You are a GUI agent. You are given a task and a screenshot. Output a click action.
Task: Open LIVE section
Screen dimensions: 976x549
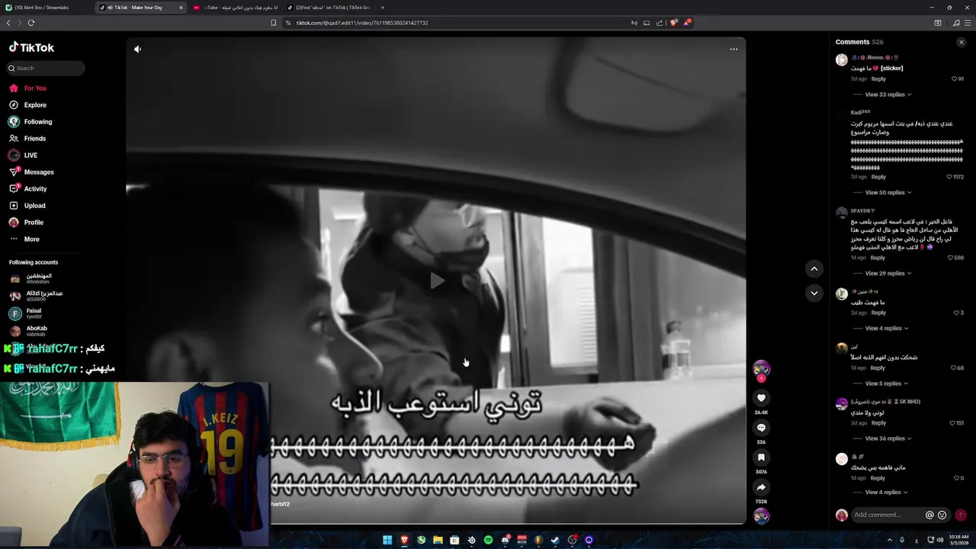click(24, 156)
